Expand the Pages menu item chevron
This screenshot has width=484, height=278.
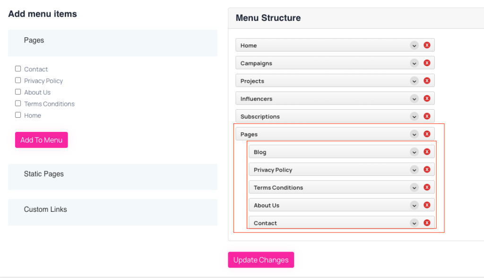click(414, 134)
